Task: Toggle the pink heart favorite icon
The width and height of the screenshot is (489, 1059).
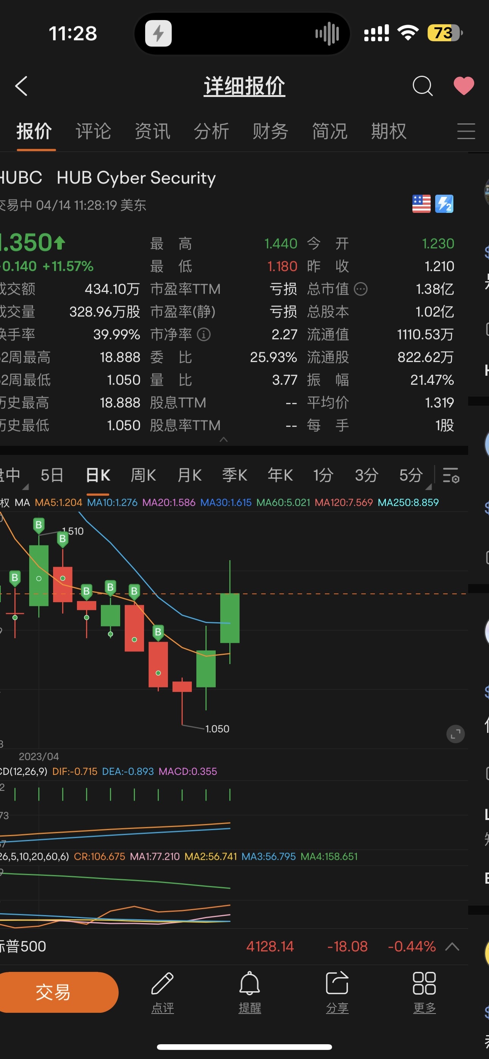Action: click(464, 86)
